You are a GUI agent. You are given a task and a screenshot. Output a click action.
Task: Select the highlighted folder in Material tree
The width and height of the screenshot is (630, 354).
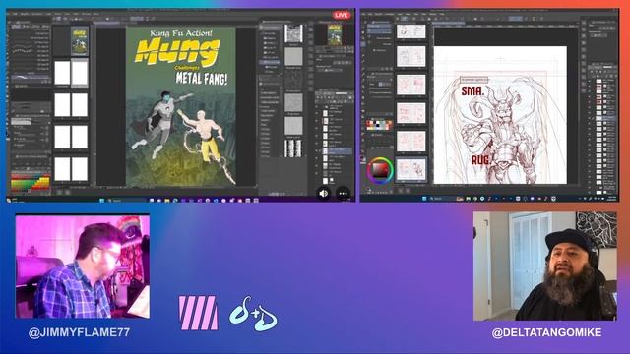(270, 62)
